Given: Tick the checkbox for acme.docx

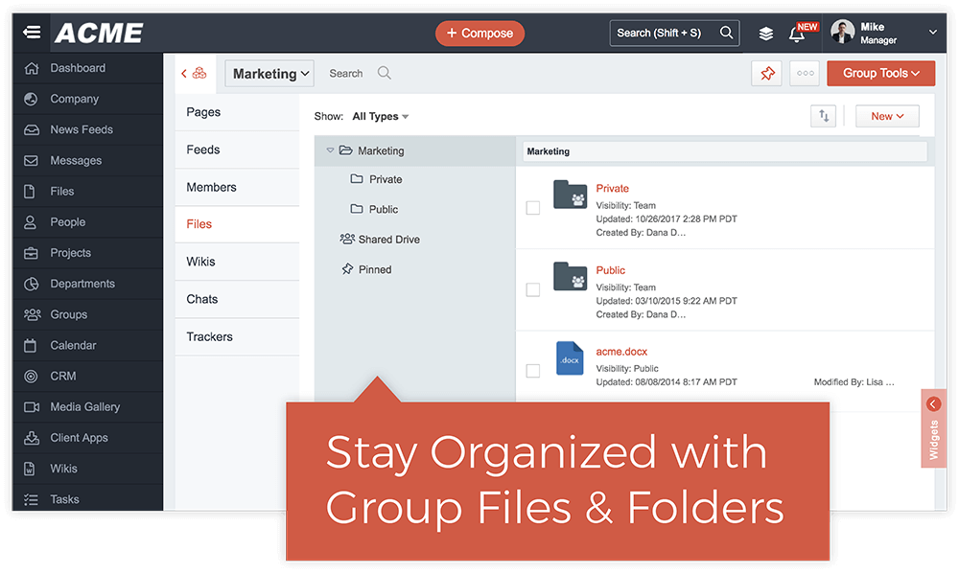Looking at the screenshot, I should pos(533,370).
